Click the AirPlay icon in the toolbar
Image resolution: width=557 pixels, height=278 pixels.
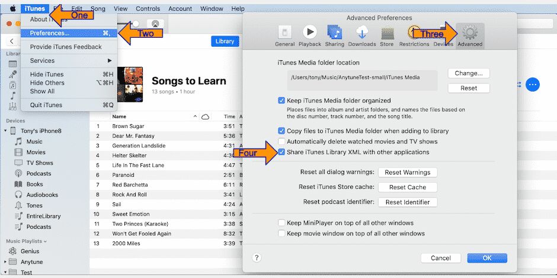pos(155,24)
